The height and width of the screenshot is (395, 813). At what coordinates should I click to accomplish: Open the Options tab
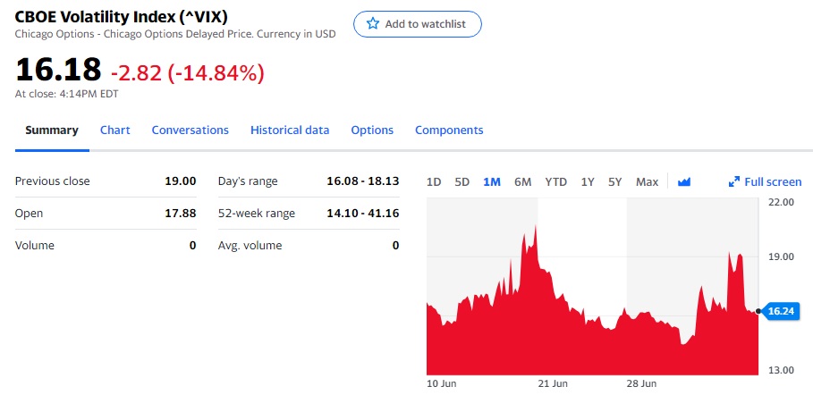(x=372, y=130)
